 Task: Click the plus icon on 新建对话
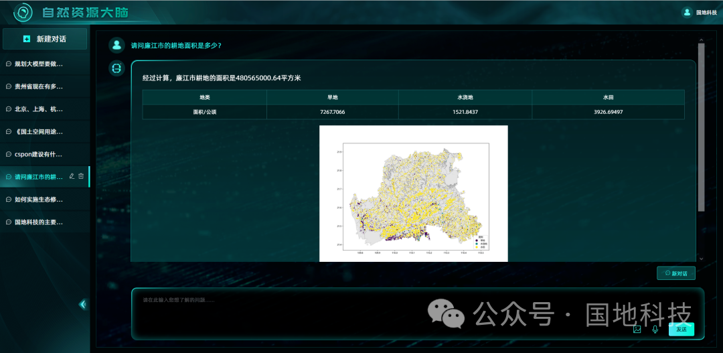point(27,39)
